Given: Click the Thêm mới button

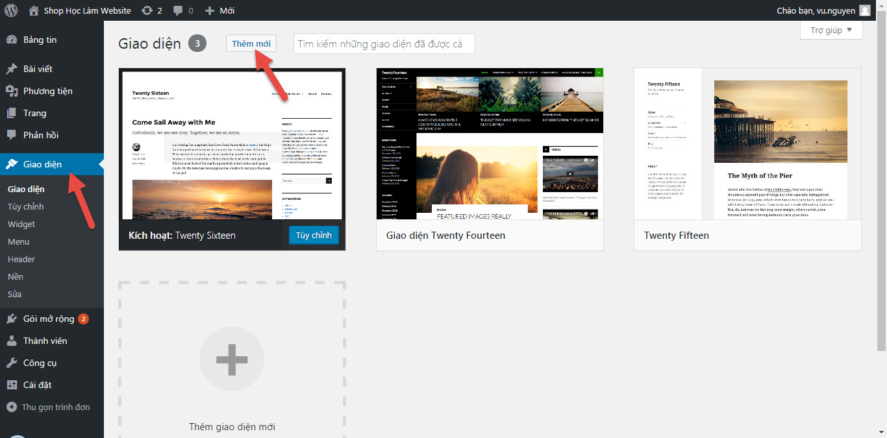Looking at the screenshot, I should tap(251, 43).
